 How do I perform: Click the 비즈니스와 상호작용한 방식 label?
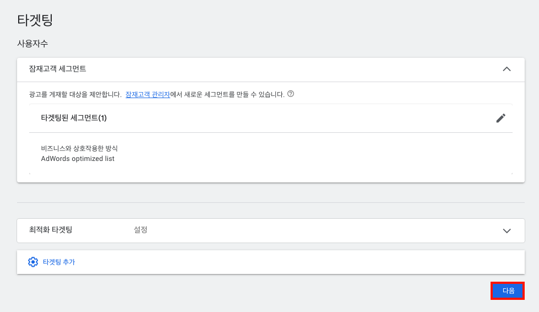click(x=79, y=148)
